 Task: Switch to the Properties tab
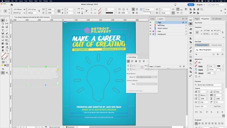[205, 19]
